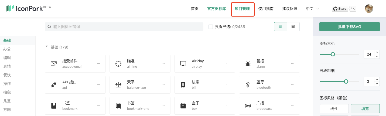Viewport: 386px width, 116px height.
Task: Go to the 首页 nav item
Action: [195, 9]
